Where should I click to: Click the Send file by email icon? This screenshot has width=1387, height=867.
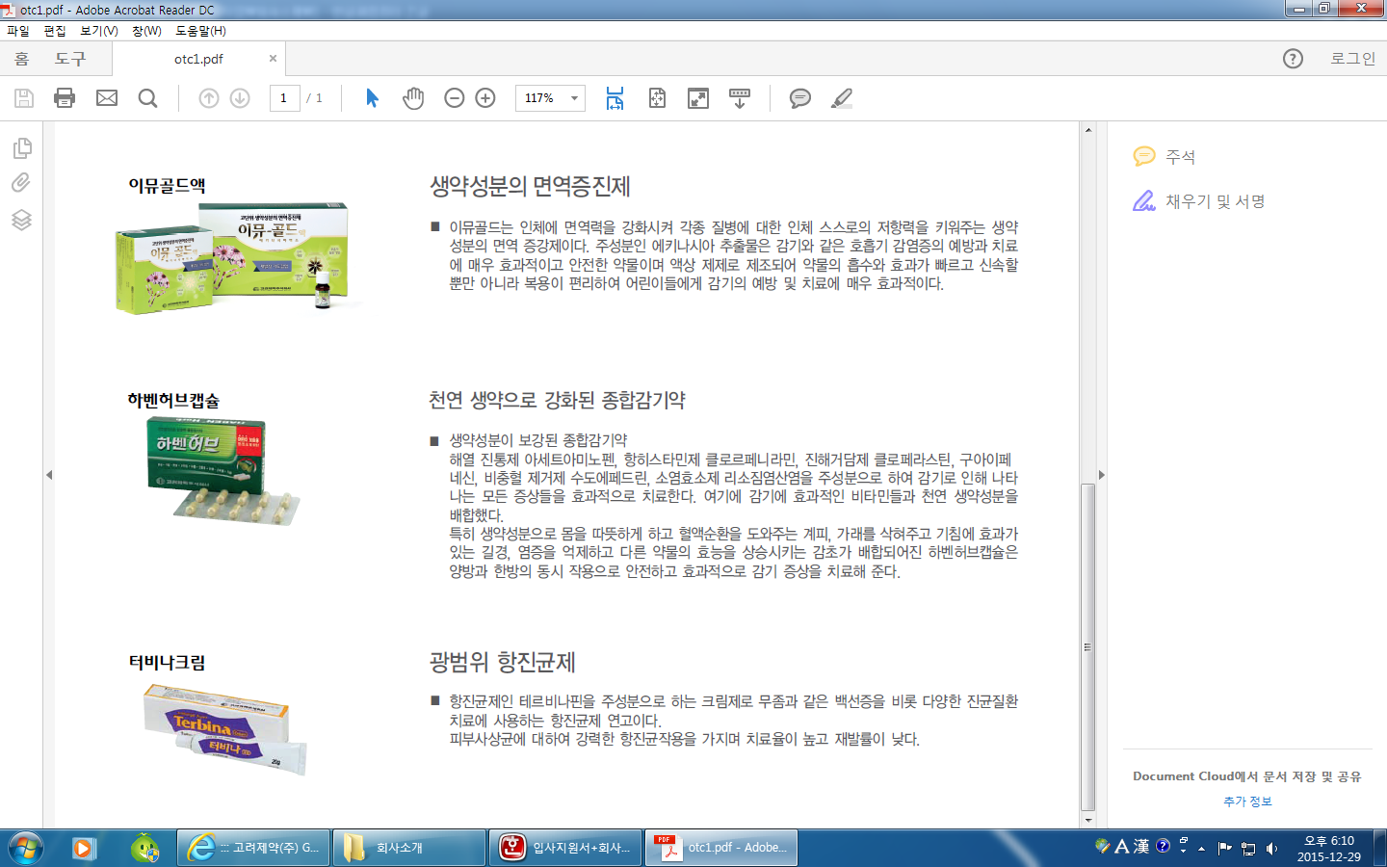point(107,98)
